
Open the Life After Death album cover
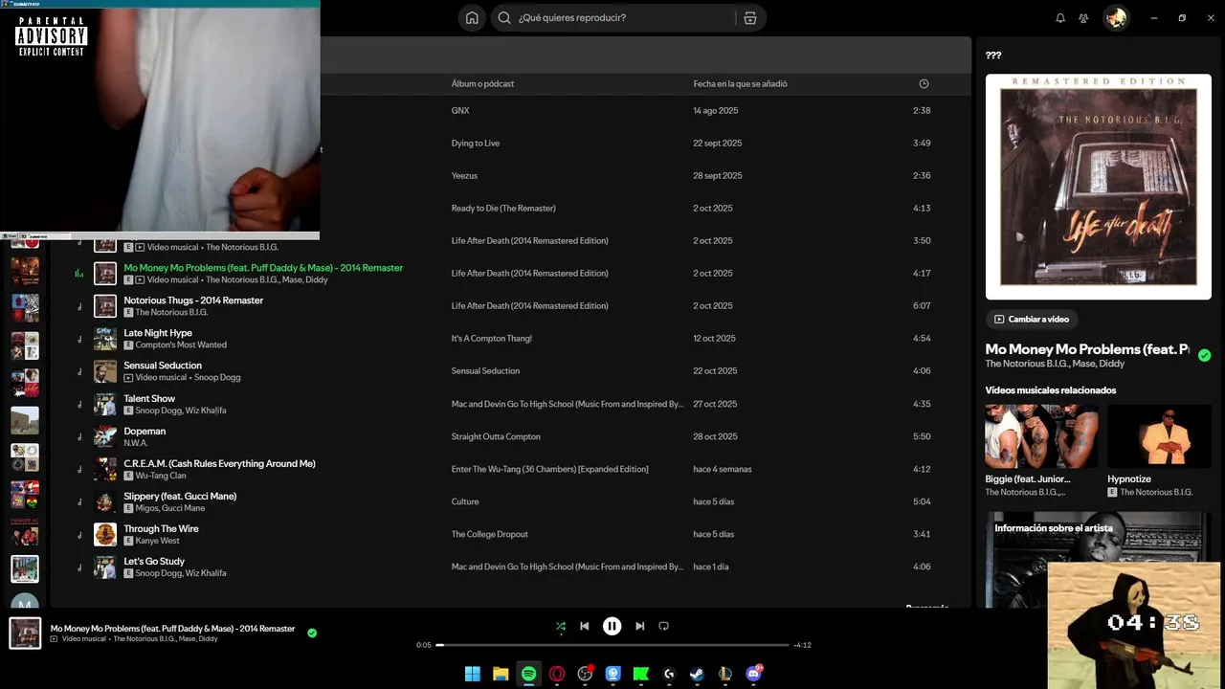click(1099, 188)
